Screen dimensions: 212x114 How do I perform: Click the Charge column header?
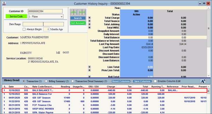pyautogui.click(x=108, y=86)
